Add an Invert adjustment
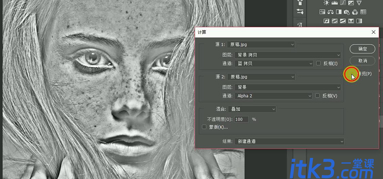Screen dimensions: 383x179 pos(327,21)
